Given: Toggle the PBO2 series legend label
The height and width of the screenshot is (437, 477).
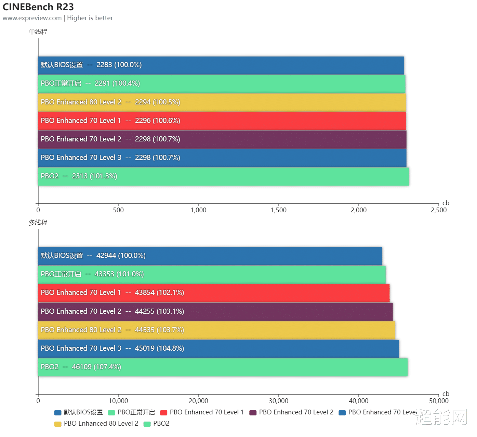Looking at the screenshot, I should click(x=161, y=424).
